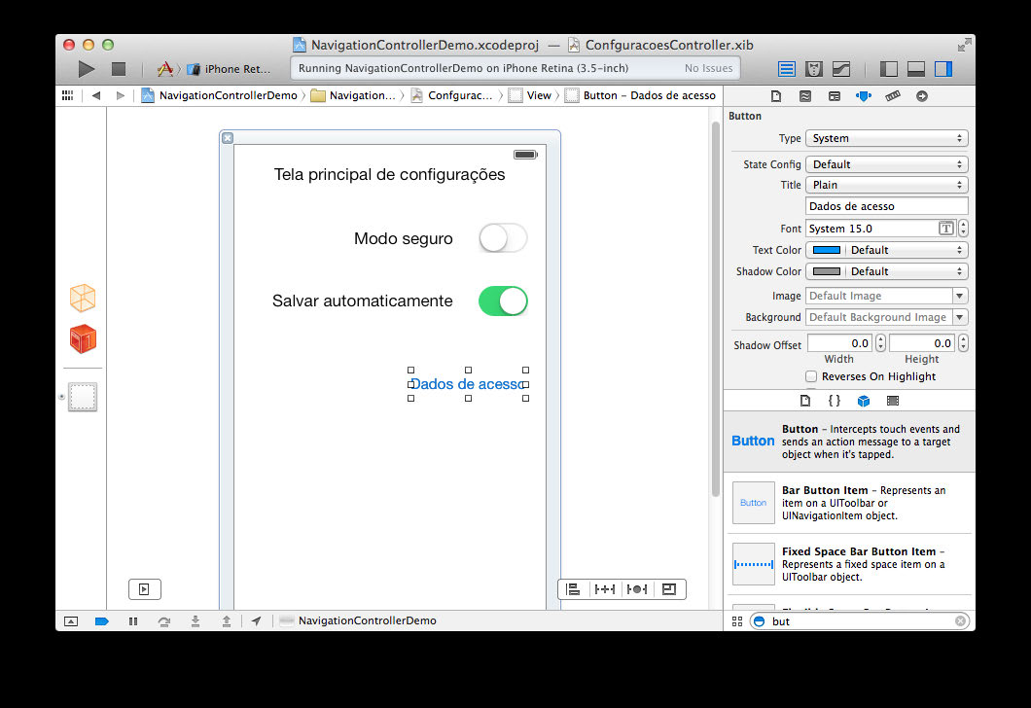The width and height of the screenshot is (1031, 708).
Task: Open the Type dropdown set to System
Action: 886,138
